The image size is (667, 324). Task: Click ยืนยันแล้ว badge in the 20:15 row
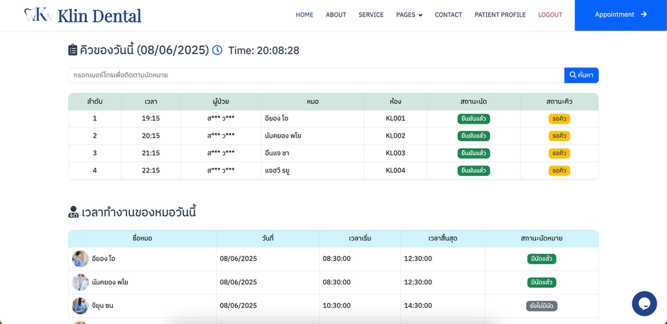tap(473, 136)
